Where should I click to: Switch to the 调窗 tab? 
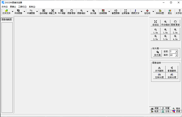[x=155, y=108]
